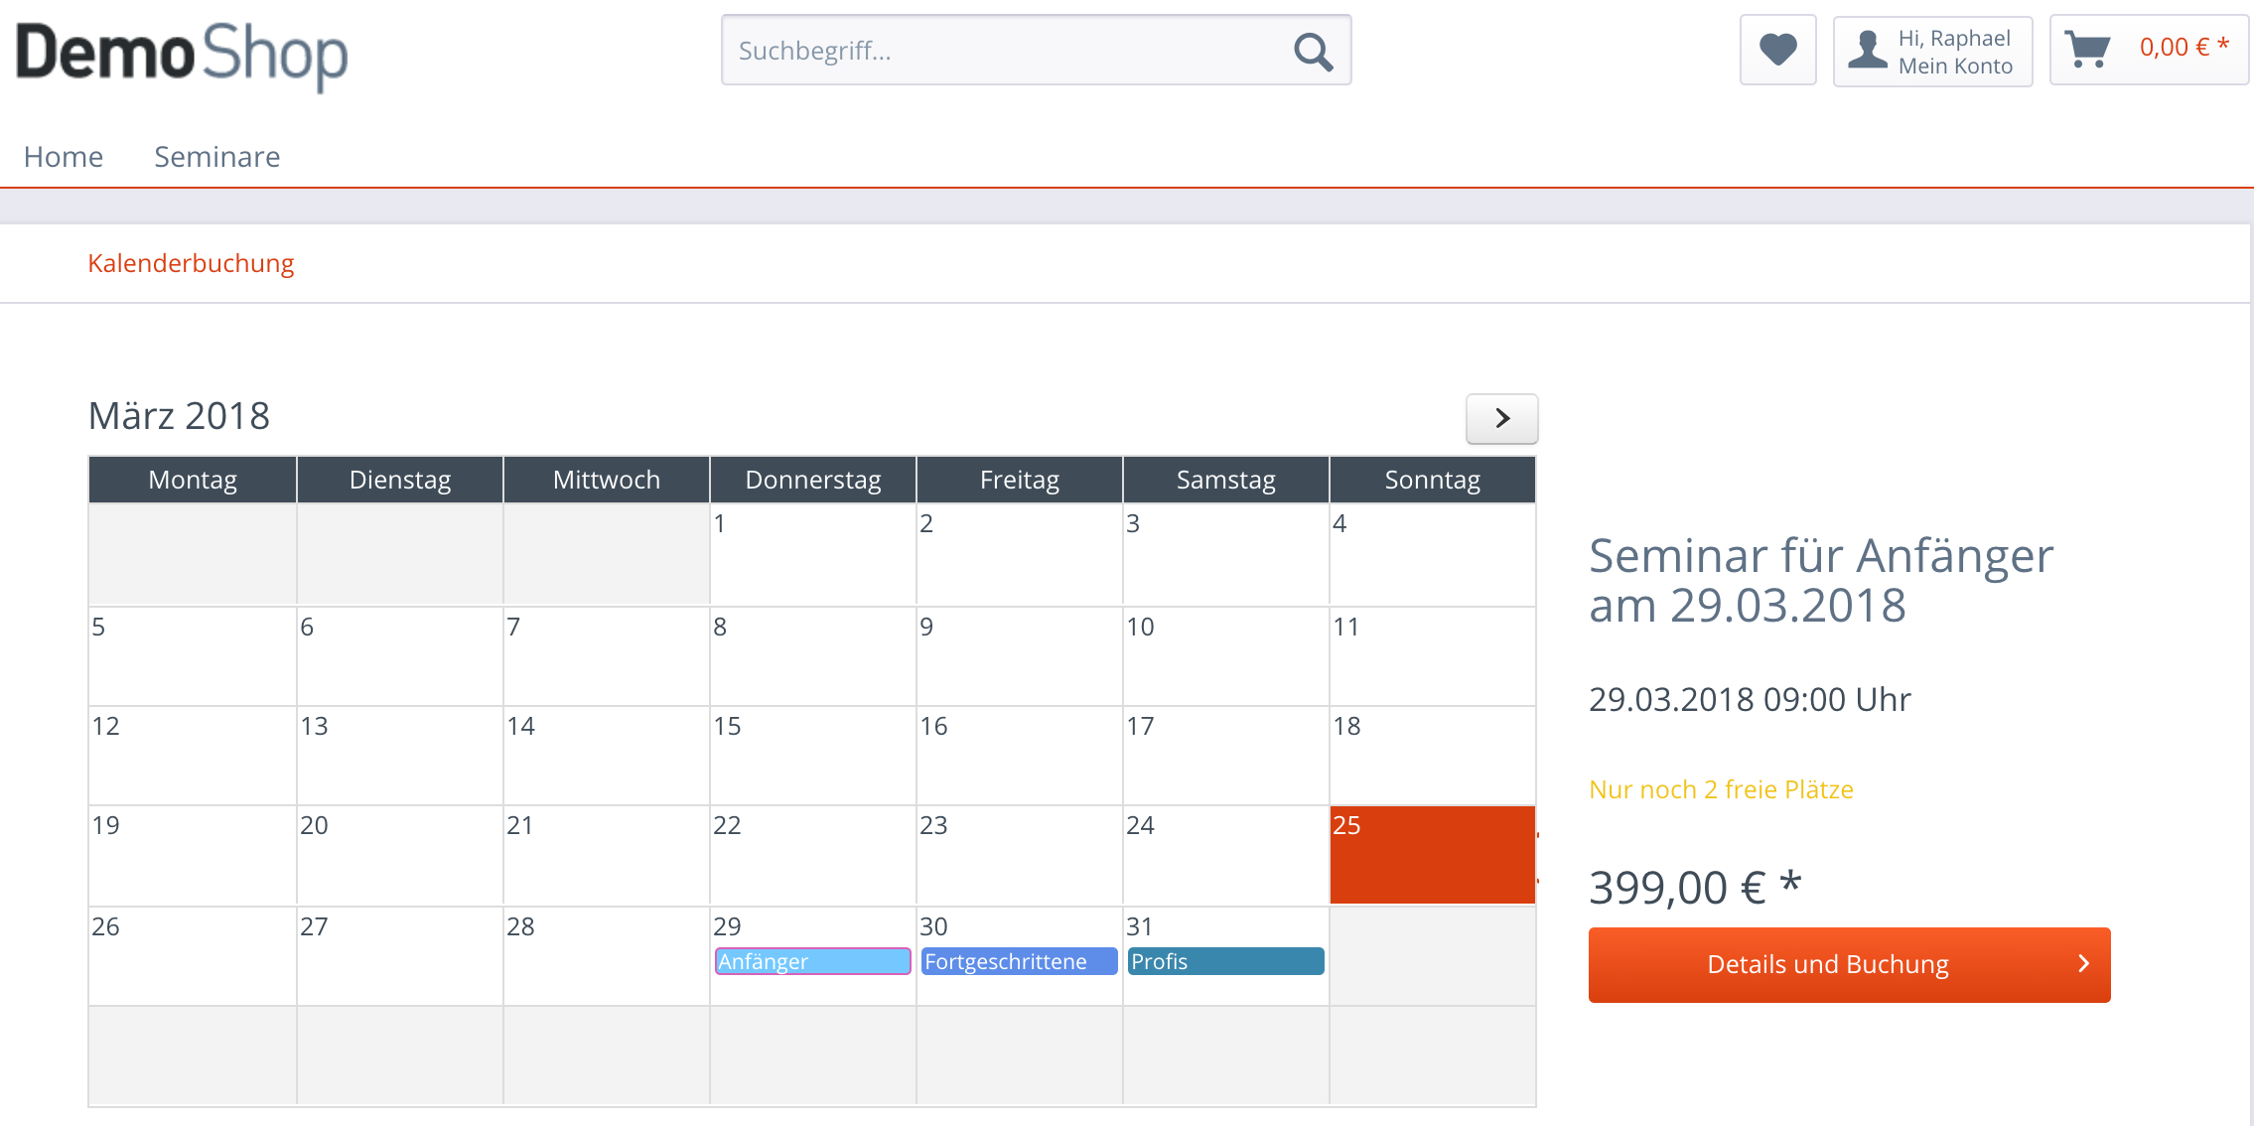Select the Profis event on March 31
2254x1126 pixels.
1225,961
